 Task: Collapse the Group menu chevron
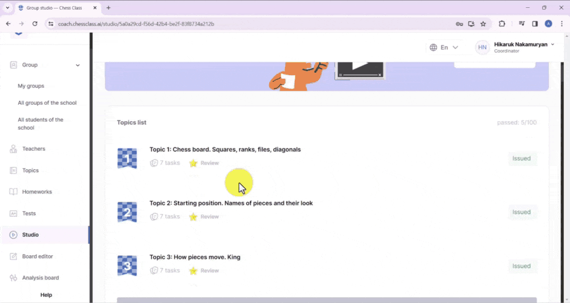pos(78,65)
